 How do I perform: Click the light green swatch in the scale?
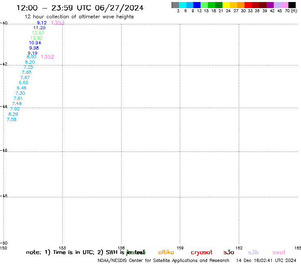click(205, 5)
